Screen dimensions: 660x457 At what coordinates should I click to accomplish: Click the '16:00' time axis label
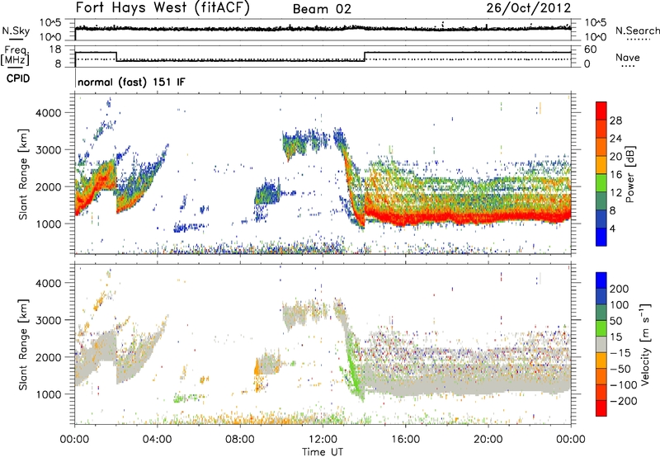(405, 440)
